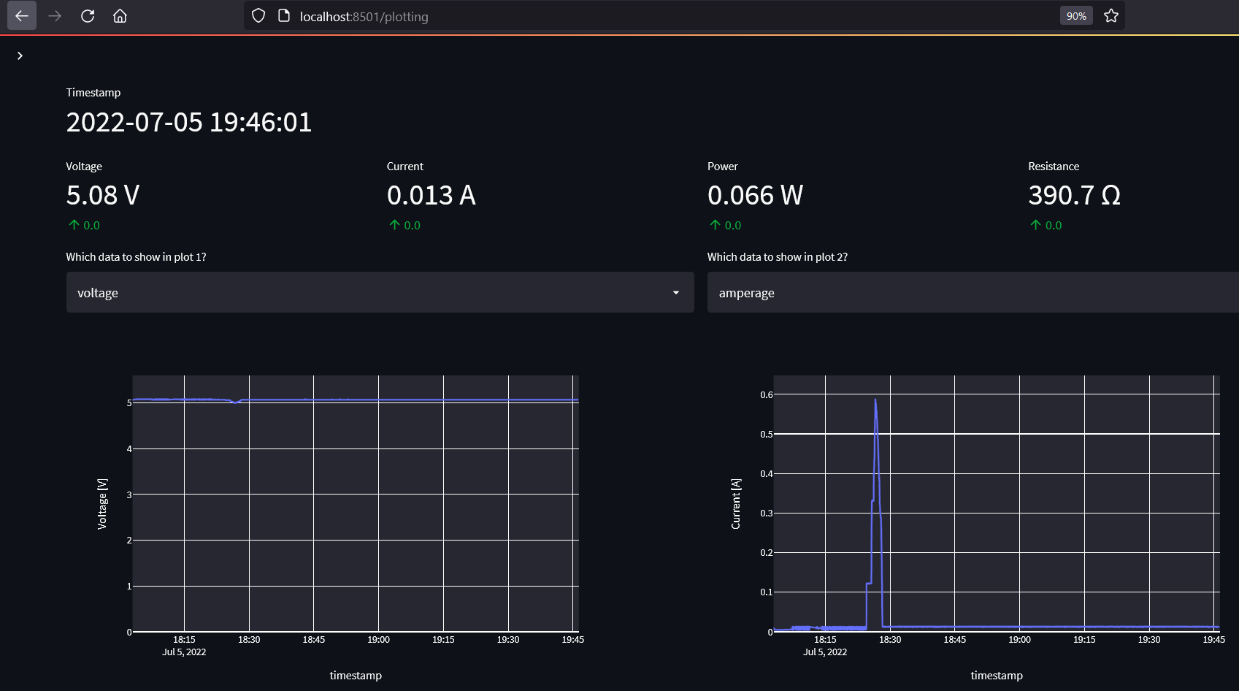1239x691 pixels.
Task: Click the 5.08 V voltage metric
Action: pyautogui.click(x=103, y=195)
